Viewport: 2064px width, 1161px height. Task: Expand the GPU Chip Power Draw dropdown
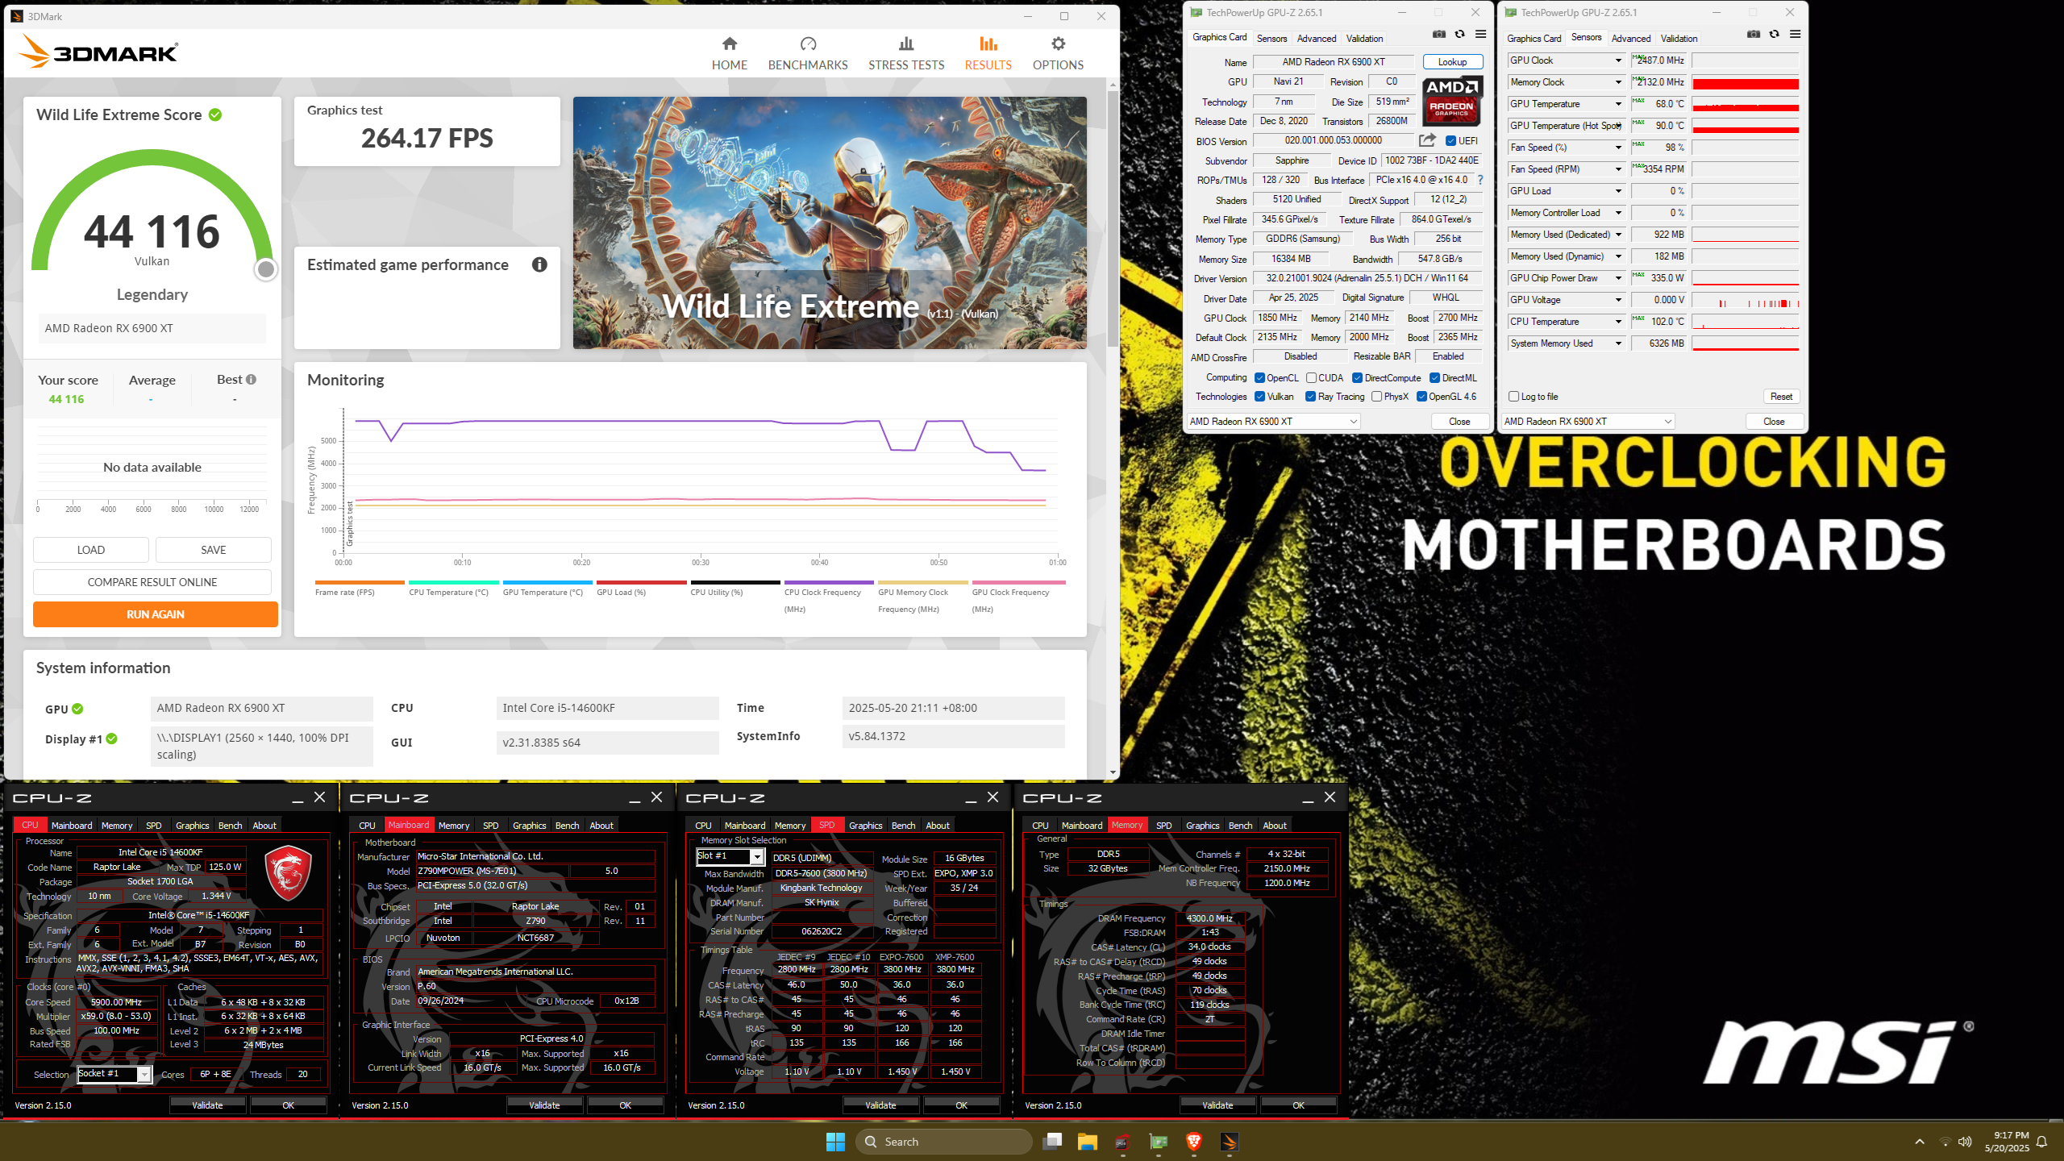(1617, 278)
